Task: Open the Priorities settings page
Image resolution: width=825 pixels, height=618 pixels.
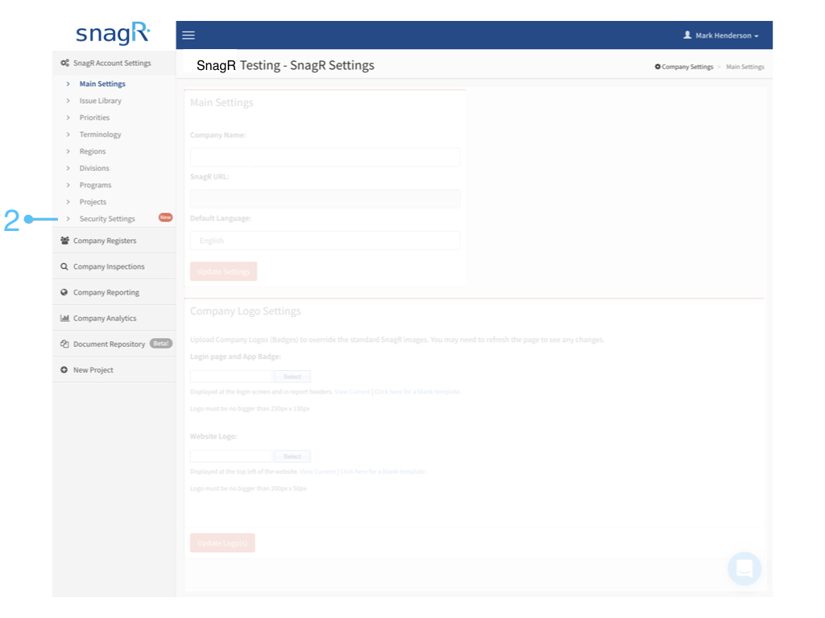Action: [x=94, y=117]
